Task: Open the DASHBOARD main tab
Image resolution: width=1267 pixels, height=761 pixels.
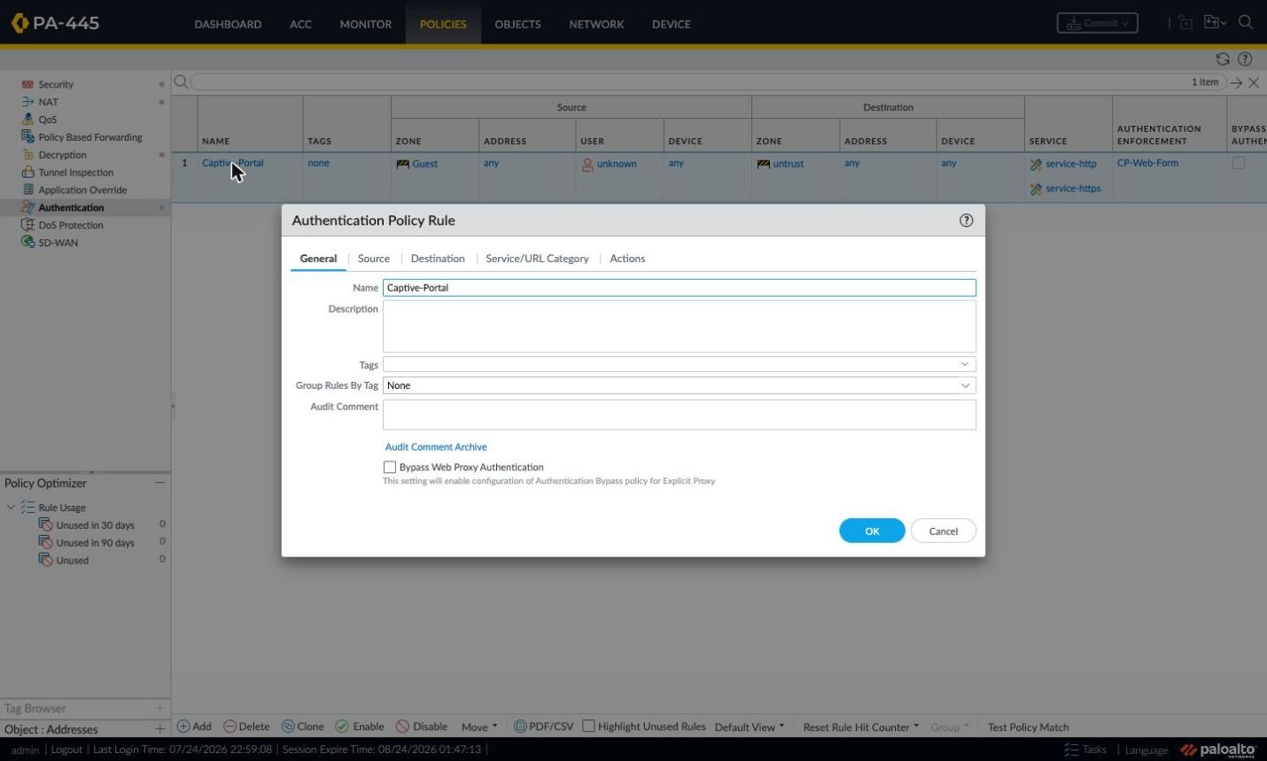Action: point(228,24)
